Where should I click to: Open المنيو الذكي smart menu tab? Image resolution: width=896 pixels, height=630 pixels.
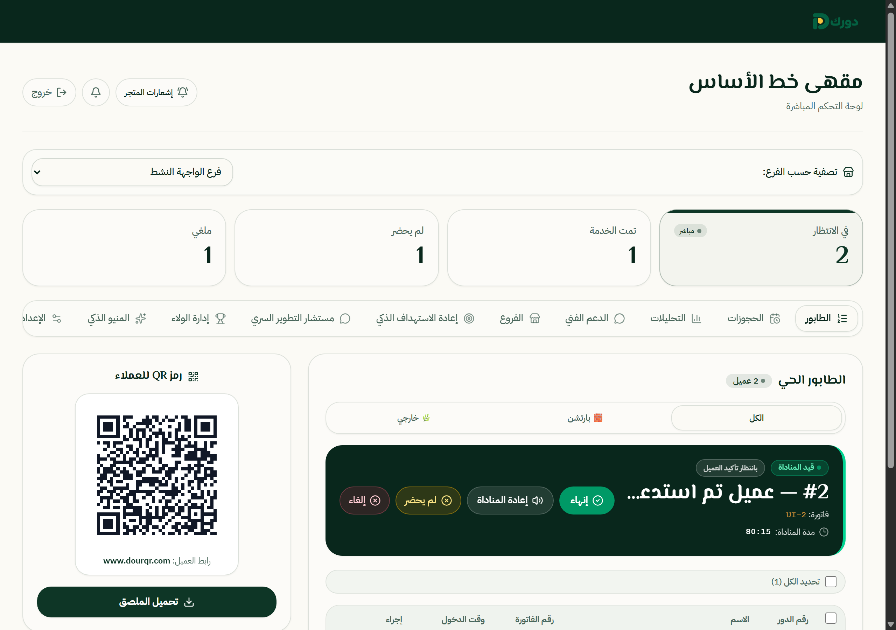117,318
